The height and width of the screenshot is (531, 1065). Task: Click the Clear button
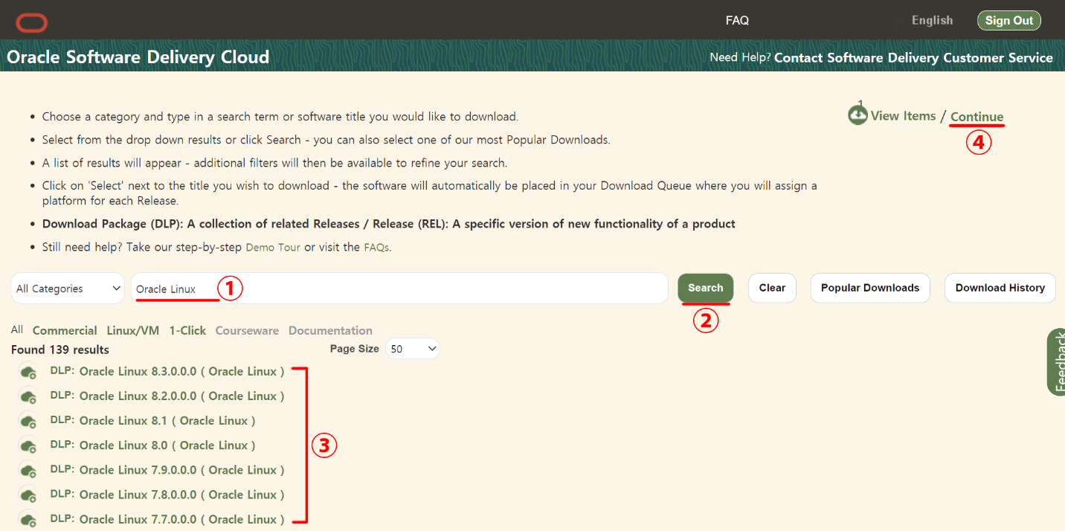click(x=772, y=288)
